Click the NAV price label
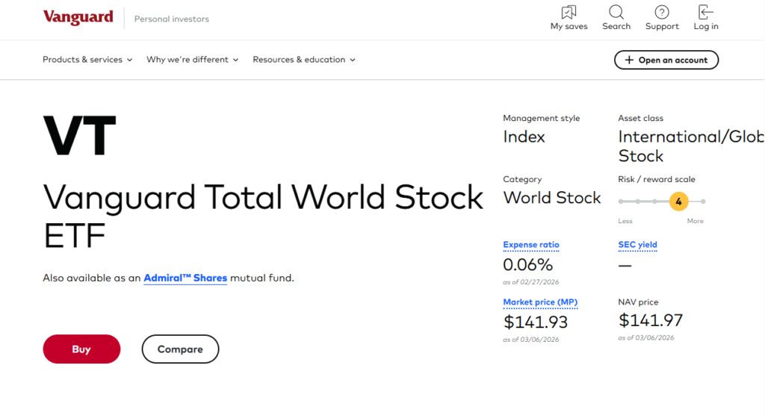765x418 pixels. coord(638,302)
